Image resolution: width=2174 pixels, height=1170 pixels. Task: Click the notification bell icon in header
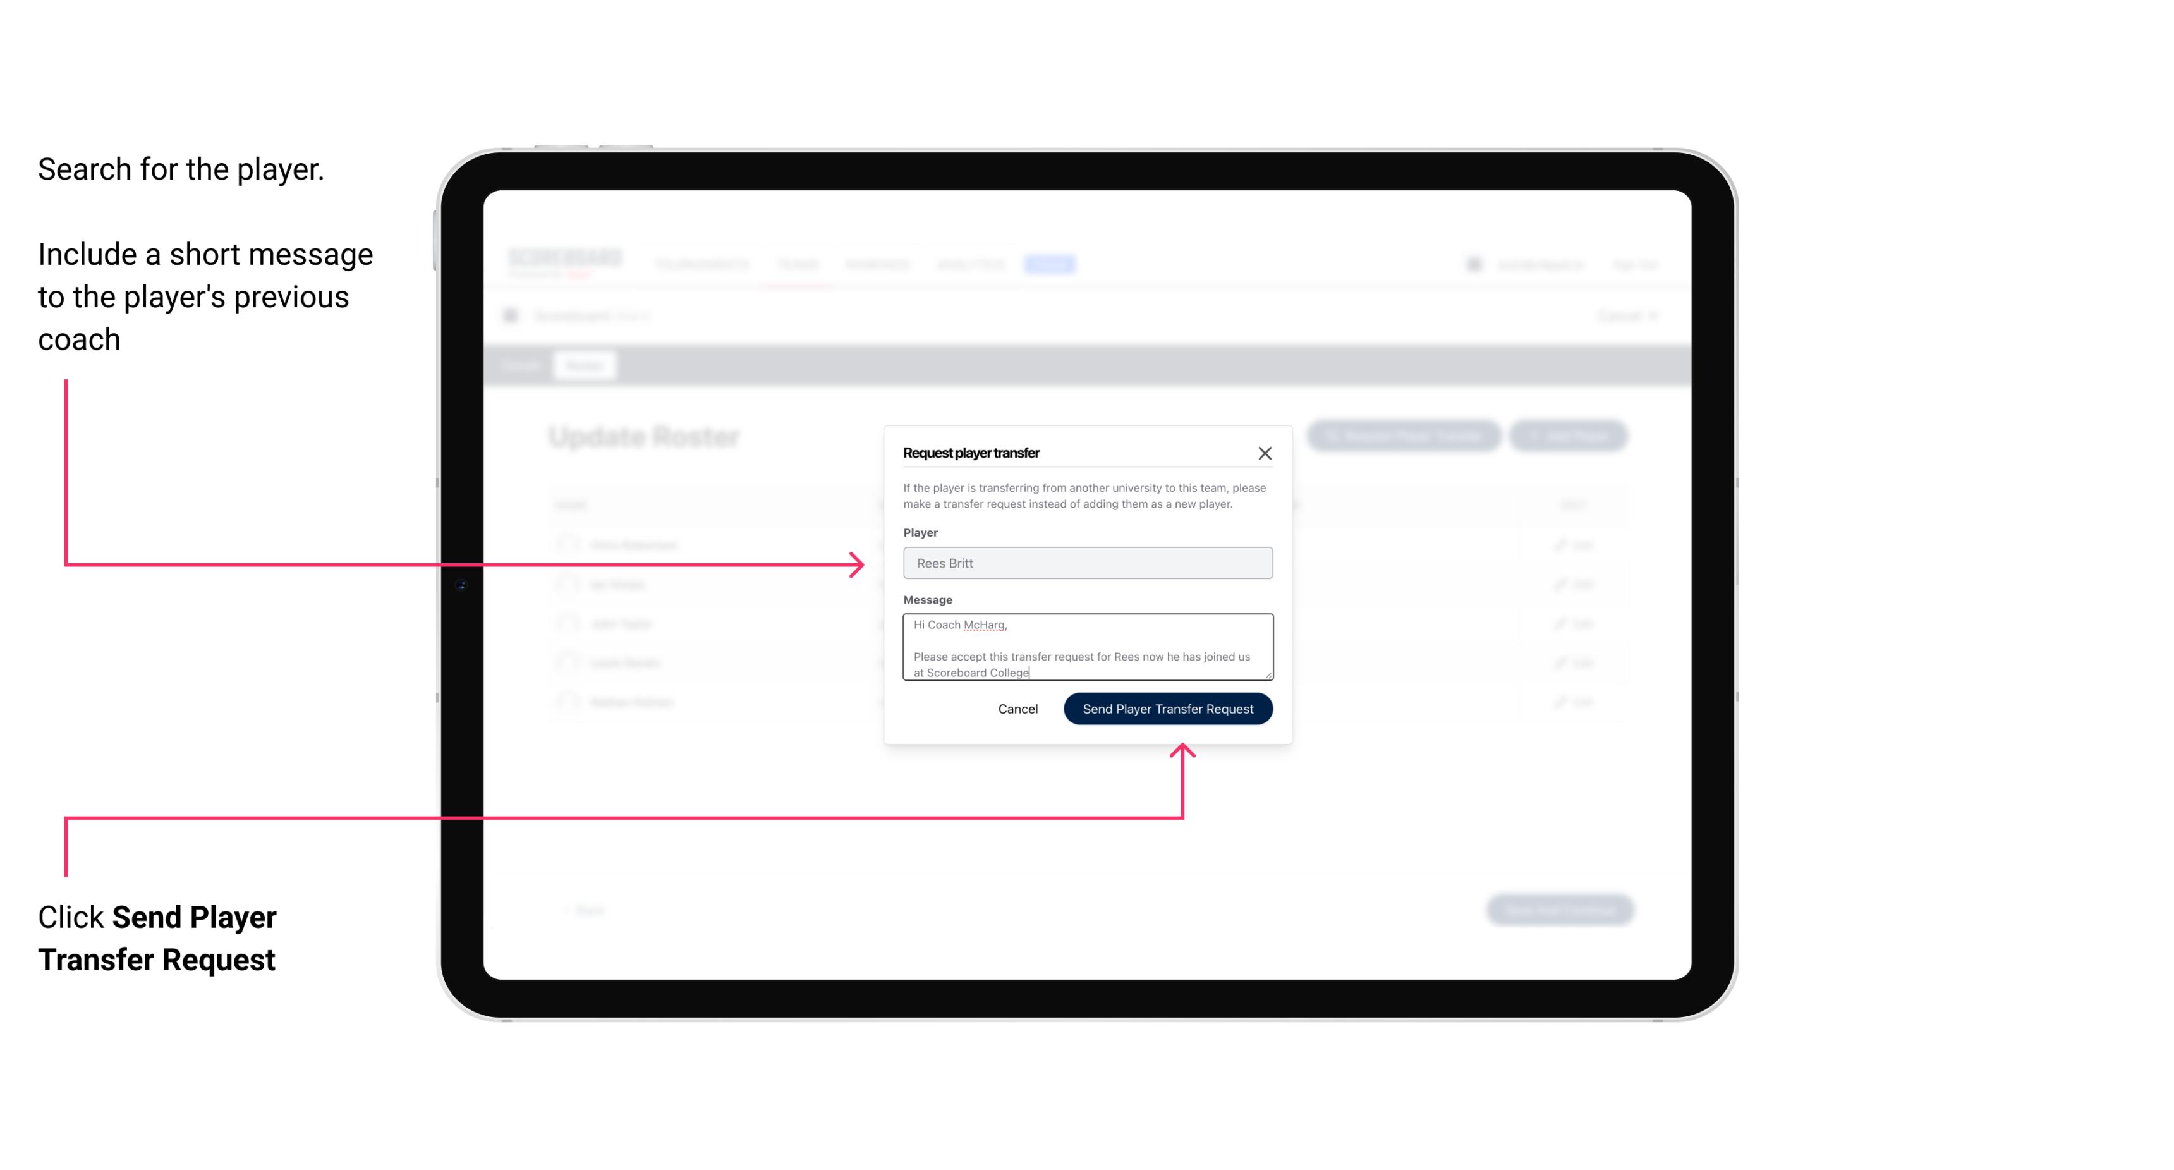pos(1469,264)
